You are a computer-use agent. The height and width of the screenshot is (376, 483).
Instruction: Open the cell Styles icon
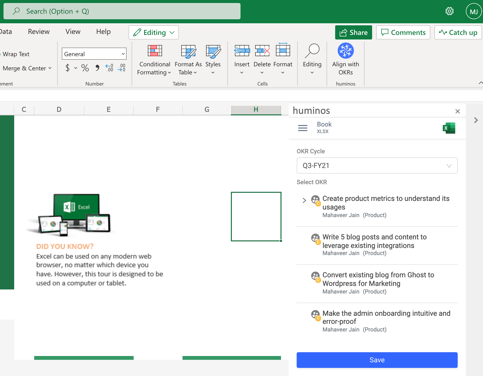coord(213,51)
